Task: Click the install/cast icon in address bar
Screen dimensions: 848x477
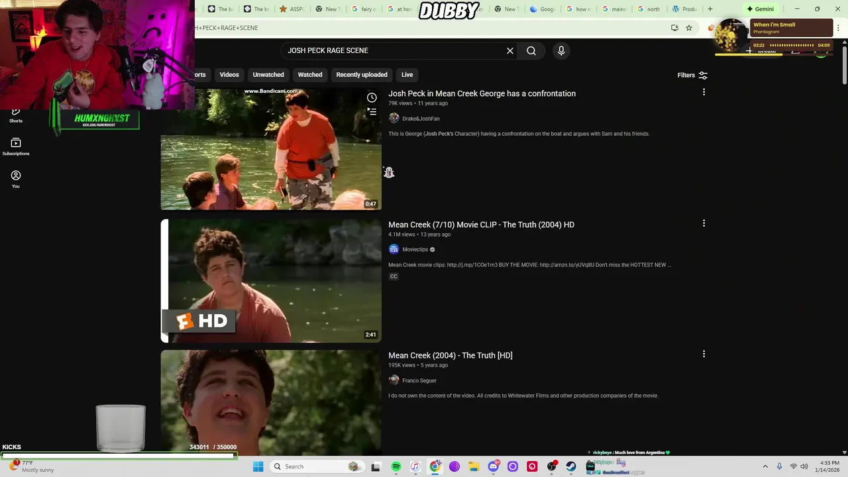Action: [674, 28]
